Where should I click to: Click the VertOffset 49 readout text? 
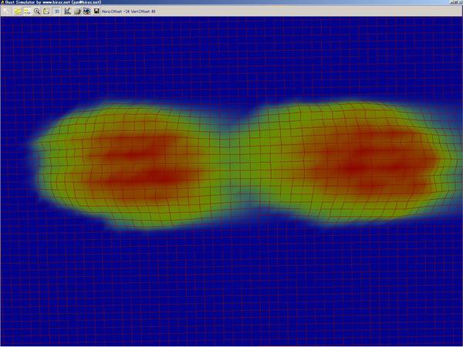(x=145, y=12)
